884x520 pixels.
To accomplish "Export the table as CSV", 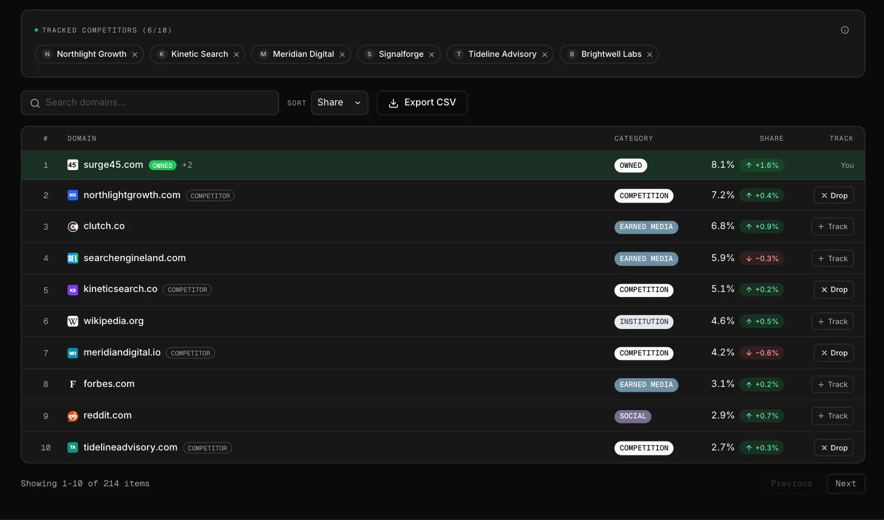I will [422, 103].
